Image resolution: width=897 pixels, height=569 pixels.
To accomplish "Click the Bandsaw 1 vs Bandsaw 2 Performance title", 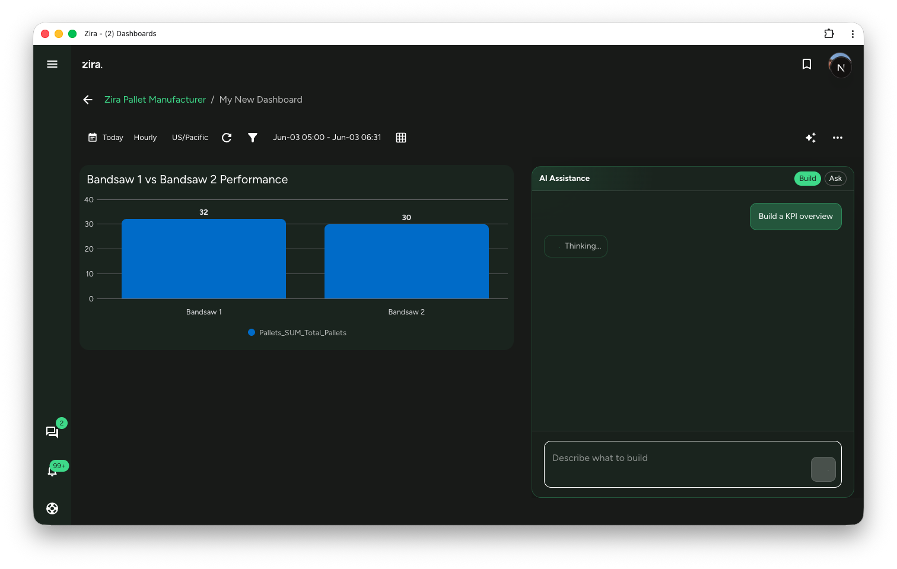I will pos(187,180).
